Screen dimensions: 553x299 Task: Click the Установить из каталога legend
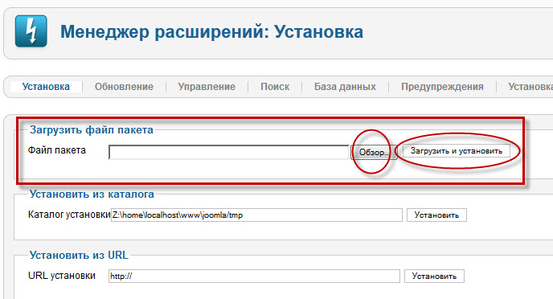click(92, 194)
